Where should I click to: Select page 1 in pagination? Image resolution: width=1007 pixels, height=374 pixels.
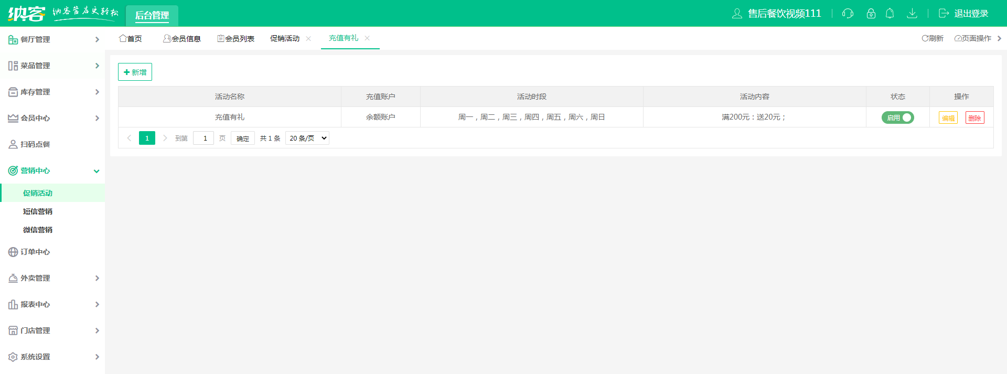pyautogui.click(x=147, y=138)
